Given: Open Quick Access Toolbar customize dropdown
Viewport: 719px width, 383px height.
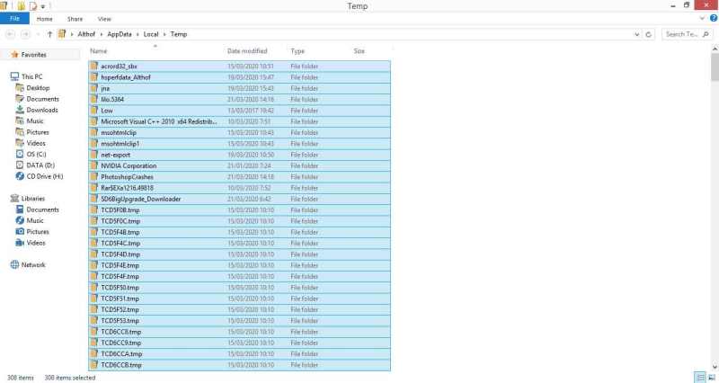Looking at the screenshot, I should (x=43, y=6).
